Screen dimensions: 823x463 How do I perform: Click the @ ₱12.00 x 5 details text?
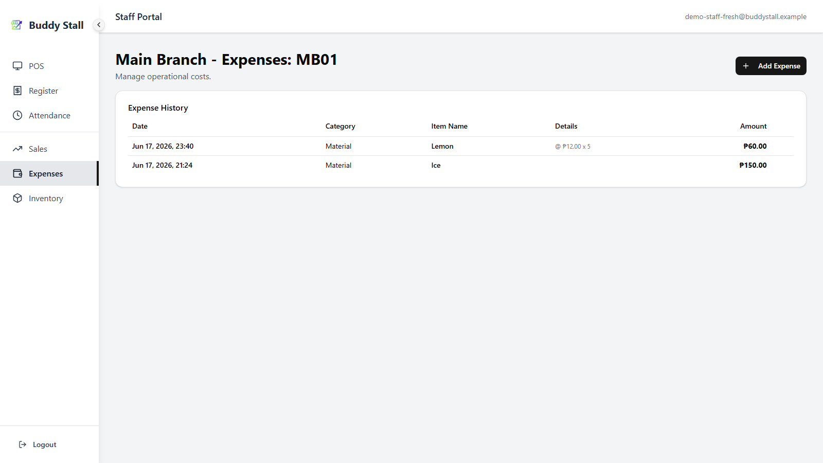572,147
